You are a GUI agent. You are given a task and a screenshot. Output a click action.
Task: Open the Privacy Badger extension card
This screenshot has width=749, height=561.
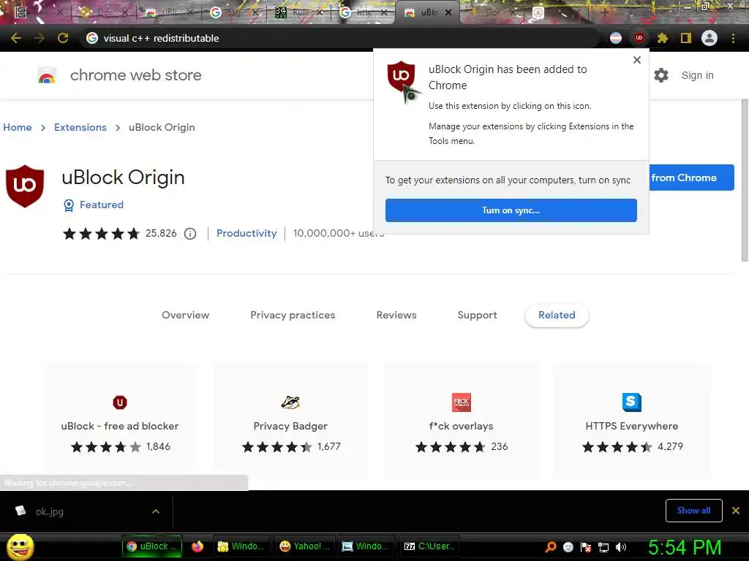[x=290, y=421]
